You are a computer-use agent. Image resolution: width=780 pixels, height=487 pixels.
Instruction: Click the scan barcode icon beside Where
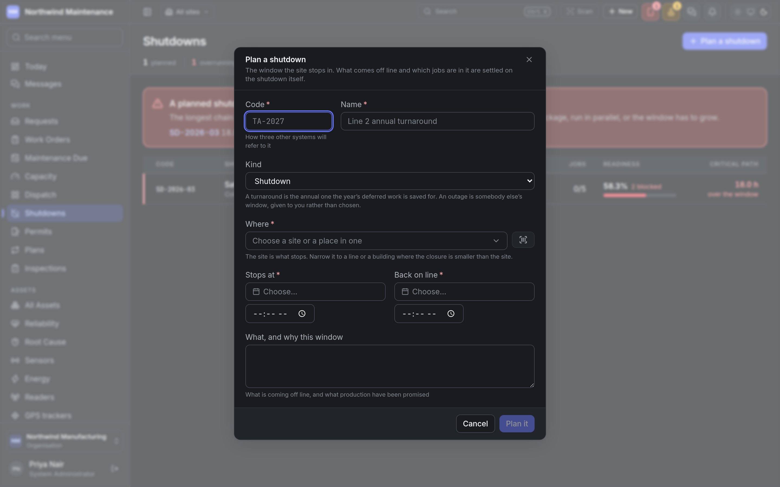[x=523, y=240]
